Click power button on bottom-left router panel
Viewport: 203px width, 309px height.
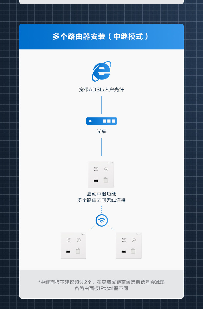pyautogui.click(x=78, y=240)
